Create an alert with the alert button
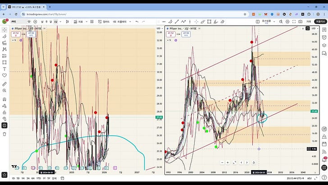The width and height of the screenshot is (328, 185). (x=104, y=22)
